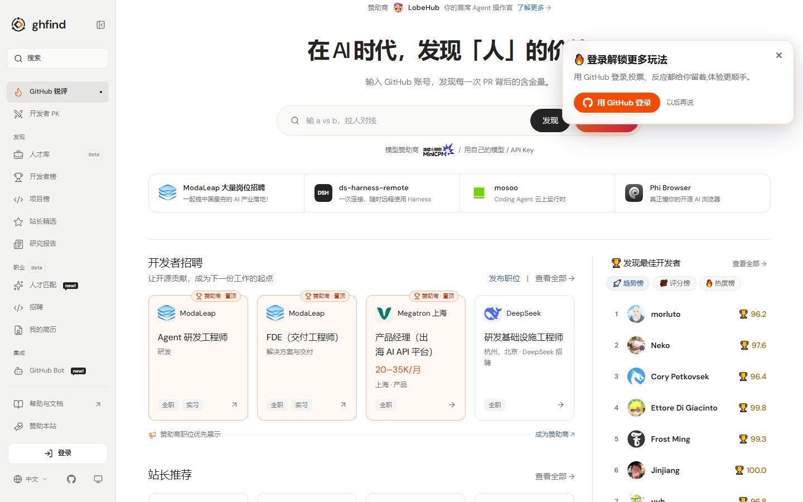This screenshot has height=502, width=803.
Task: Open 人才匹配 in sidebar
Action: [x=57, y=285]
